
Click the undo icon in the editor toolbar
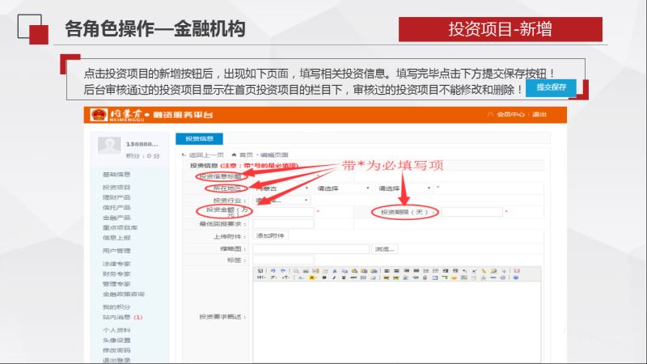tap(273, 270)
